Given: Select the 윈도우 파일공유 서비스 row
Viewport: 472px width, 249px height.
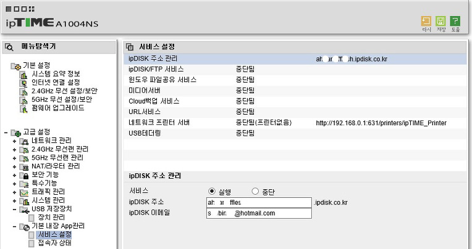Looking at the screenshot, I should coord(295,80).
